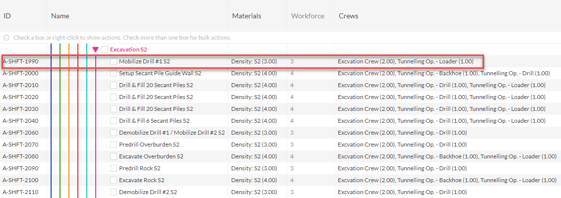Check Demobilize Drill #1 / Mobilize Drill #2 checkbox

point(114,133)
